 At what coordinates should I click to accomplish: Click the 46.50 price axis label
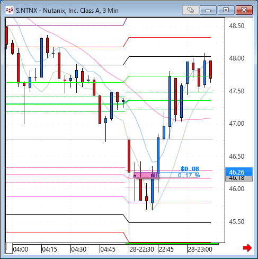(x=236, y=157)
